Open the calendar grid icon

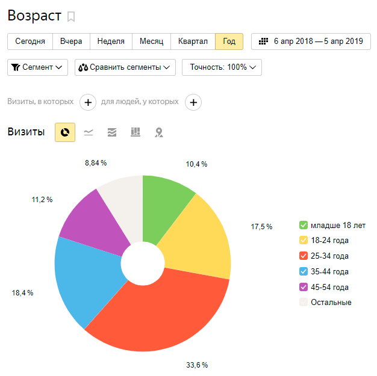click(263, 42)
